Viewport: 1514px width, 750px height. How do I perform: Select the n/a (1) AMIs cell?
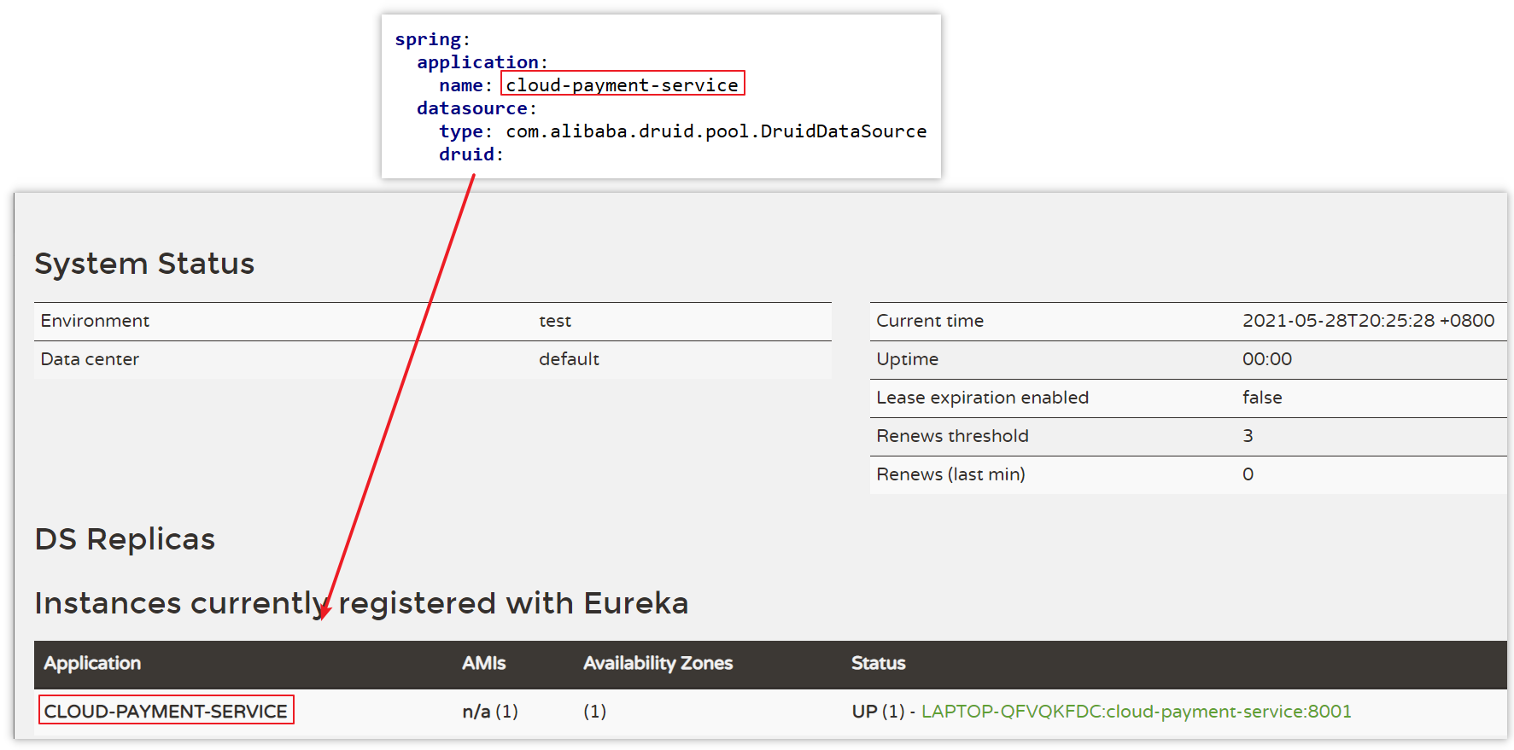[x=490, y=711]
